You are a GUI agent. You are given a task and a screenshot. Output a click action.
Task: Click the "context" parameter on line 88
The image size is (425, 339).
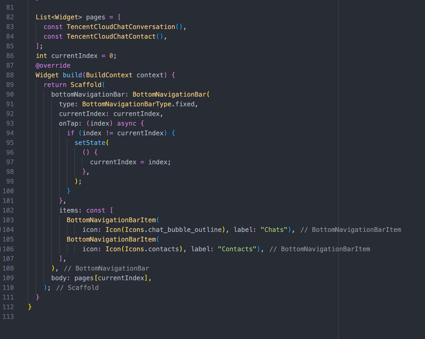click(150, 75)
